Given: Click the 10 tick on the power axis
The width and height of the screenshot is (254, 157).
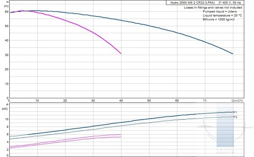Looking at the screenshot, I should [x=6, y=119].
